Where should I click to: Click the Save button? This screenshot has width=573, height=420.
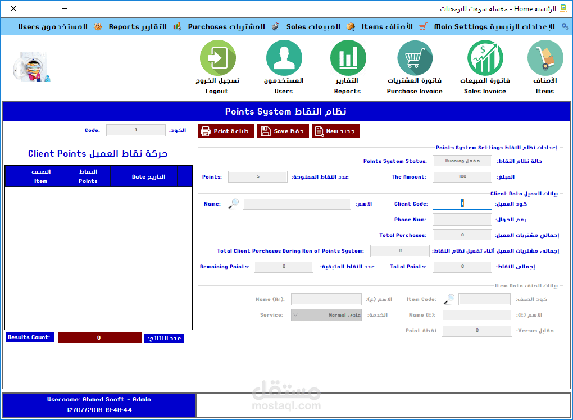click(x=283, y=131)
